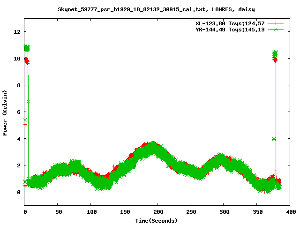Viewport: 300px width, 225px height.
Task: Click x-axis tick label 400
Action: pos(291,212)
